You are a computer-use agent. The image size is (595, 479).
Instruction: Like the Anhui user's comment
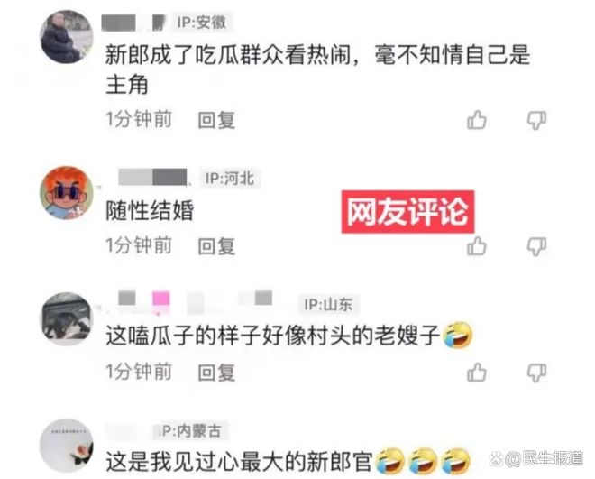(x=477, y=120)
